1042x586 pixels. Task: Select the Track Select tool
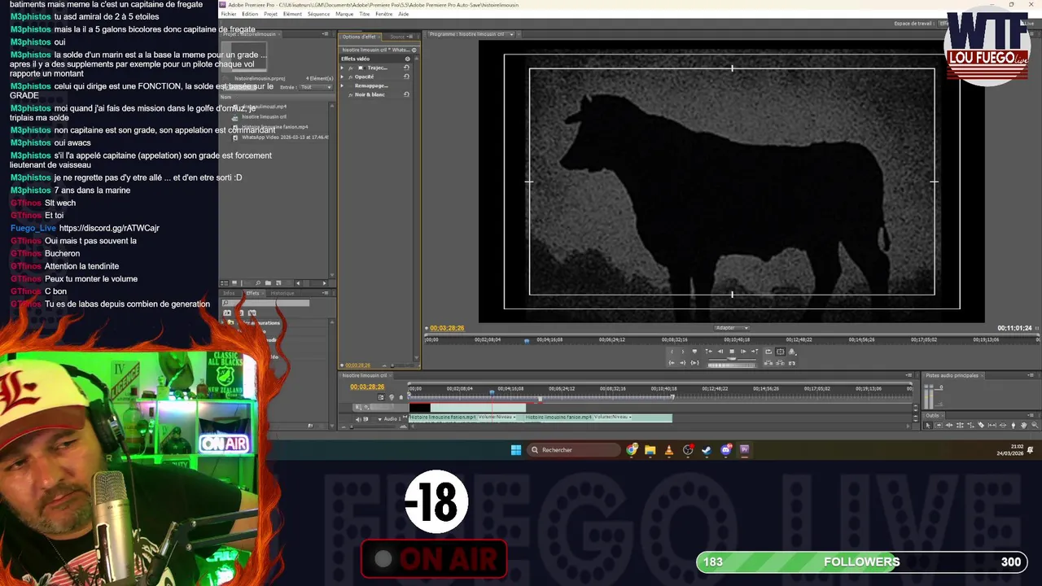coord(939,425)
